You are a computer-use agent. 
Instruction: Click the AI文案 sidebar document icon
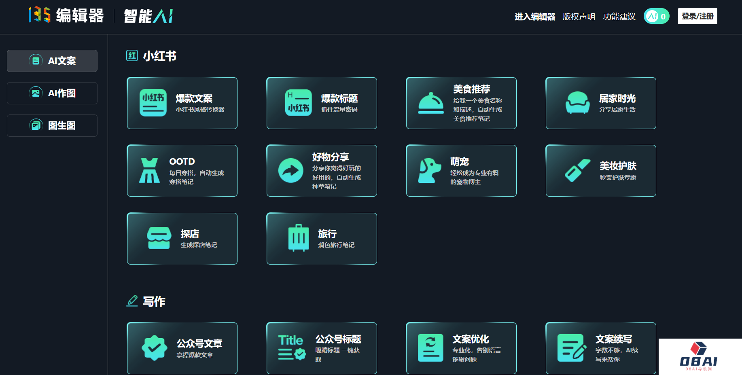pyautogui.click(x=36, y=61)
